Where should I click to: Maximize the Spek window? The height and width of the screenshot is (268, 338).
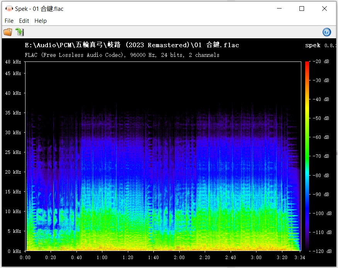point(302,9)
